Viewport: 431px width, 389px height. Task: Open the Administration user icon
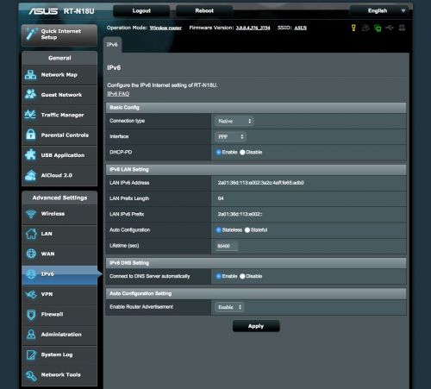31,335
